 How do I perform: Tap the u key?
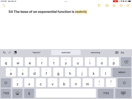coord(78,62)
